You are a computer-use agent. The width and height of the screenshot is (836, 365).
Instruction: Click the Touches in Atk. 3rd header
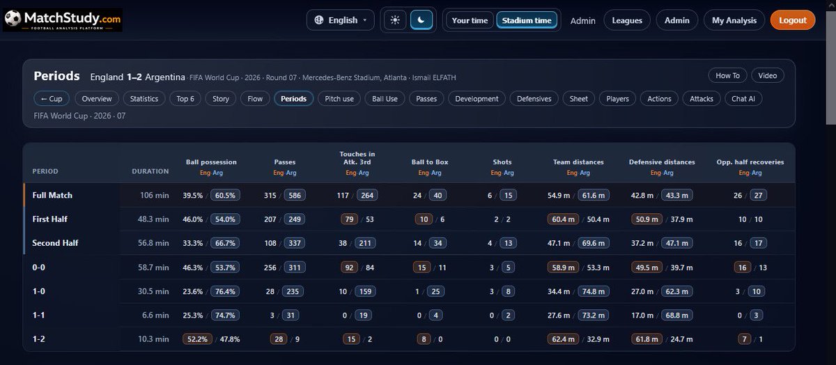click(357, 158)
